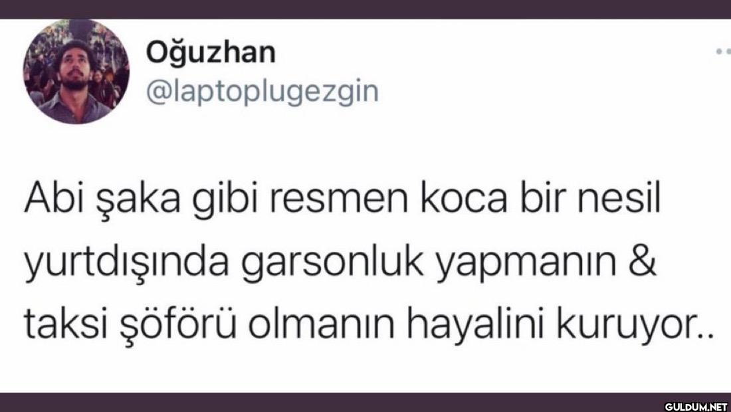Click the dark bar below the tweet
Screen dimensions: 731x412
point(365,402)
